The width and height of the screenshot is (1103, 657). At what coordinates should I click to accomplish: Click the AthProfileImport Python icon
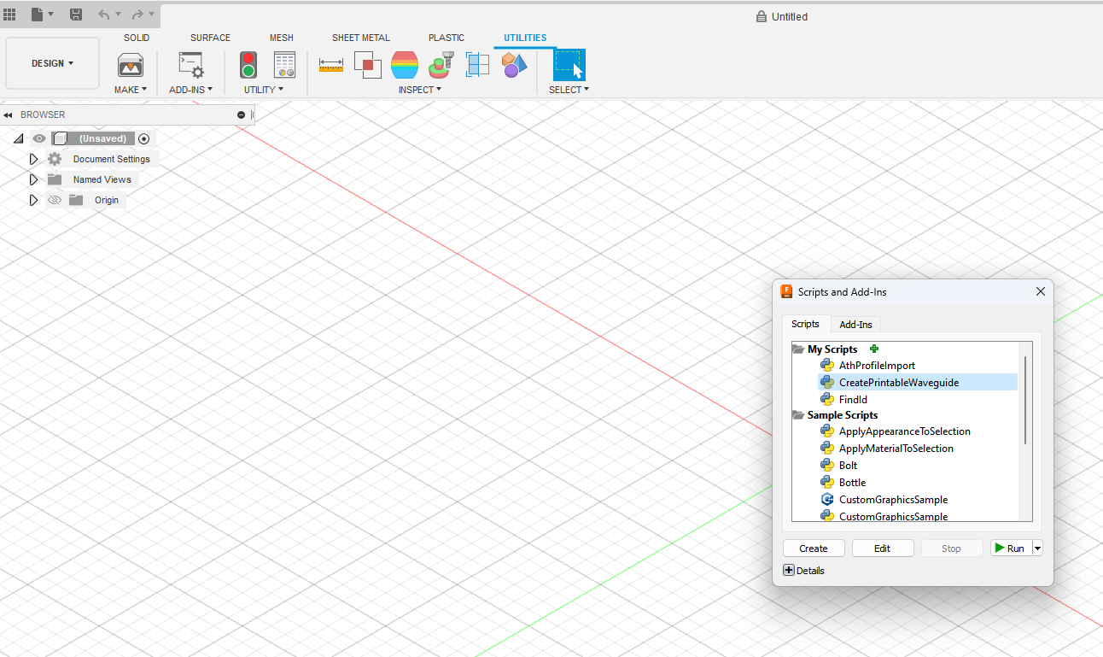(x=827, y=366)
